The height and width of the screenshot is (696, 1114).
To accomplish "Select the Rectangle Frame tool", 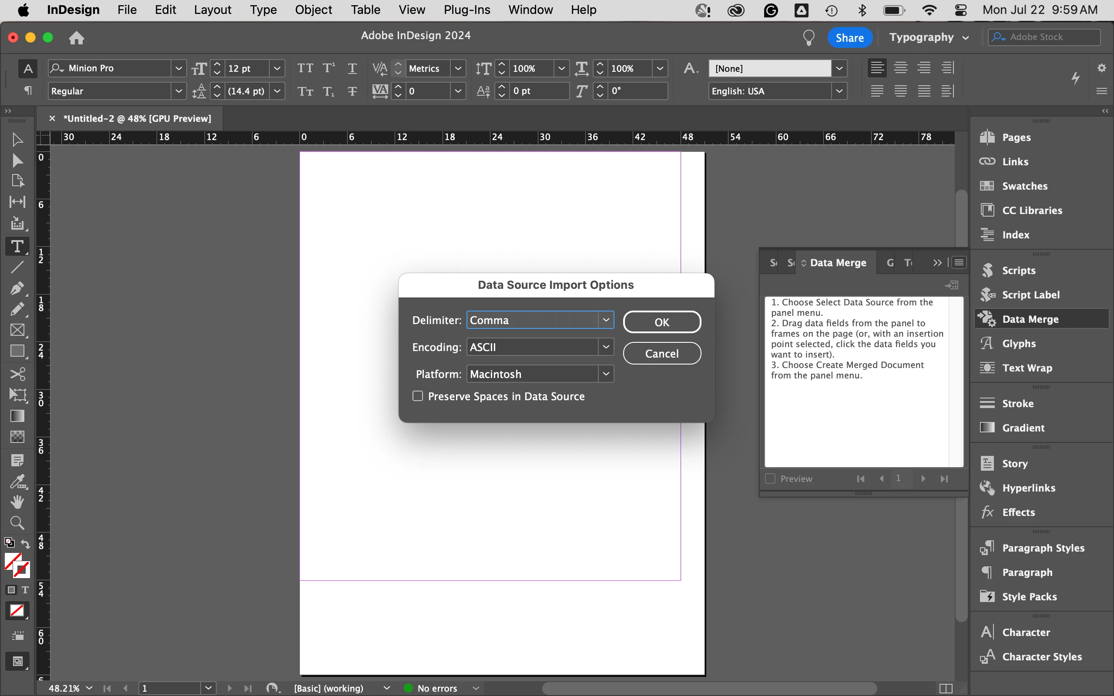I will click(17, 330).
